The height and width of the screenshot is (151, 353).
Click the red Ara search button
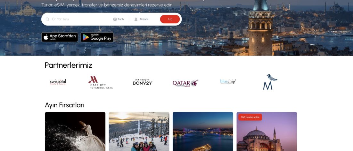point(170,19)
